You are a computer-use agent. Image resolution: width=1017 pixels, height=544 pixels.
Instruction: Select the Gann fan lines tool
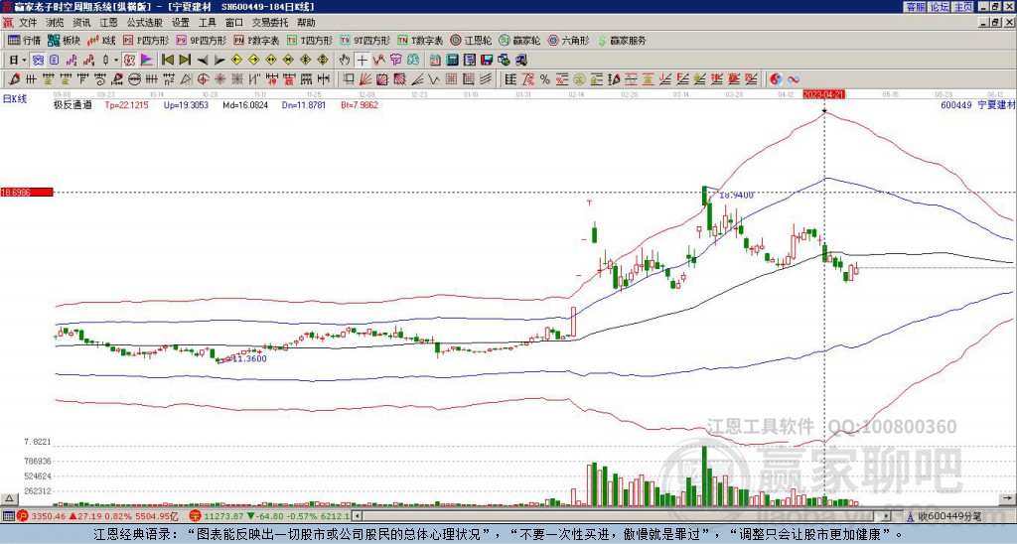tap(365, 79)
